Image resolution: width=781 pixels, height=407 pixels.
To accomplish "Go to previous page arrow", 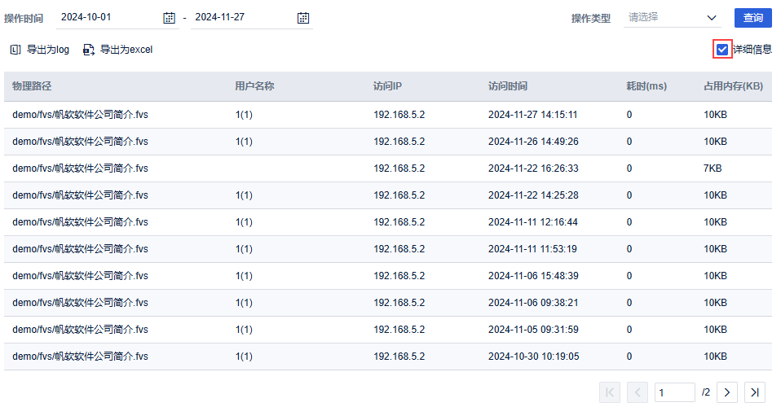I will click(x=638, y=392).
